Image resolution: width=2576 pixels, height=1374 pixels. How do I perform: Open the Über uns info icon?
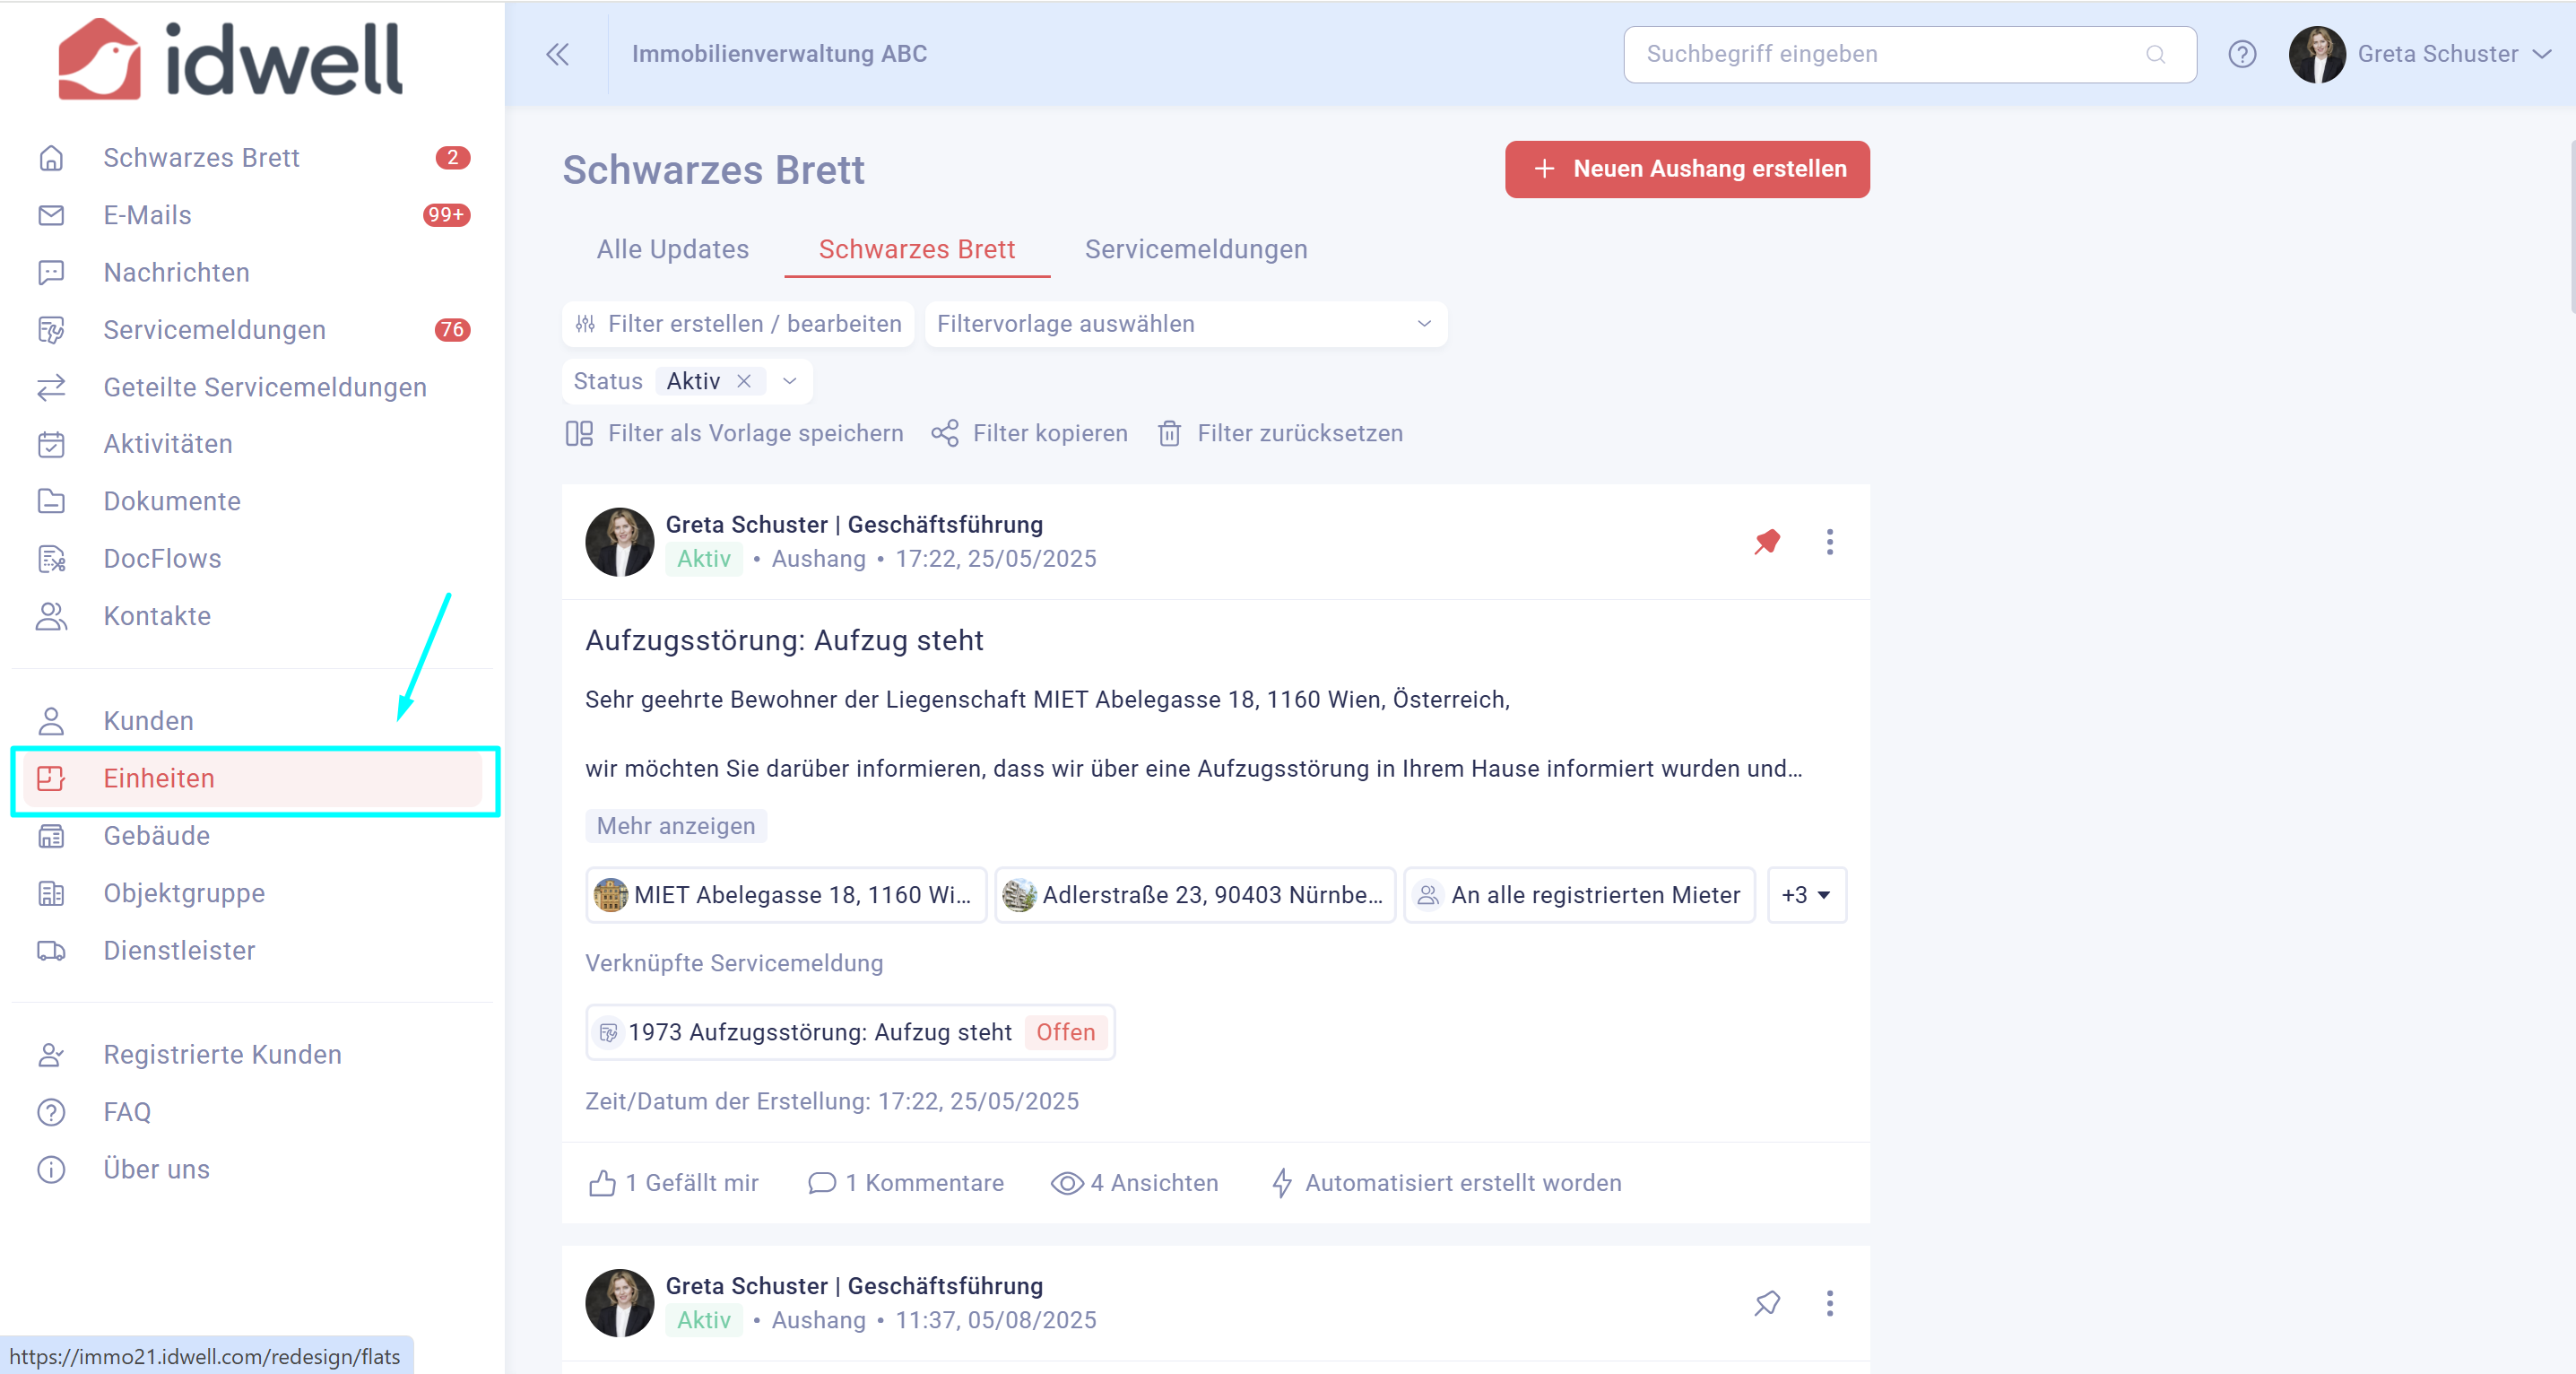51,1169
